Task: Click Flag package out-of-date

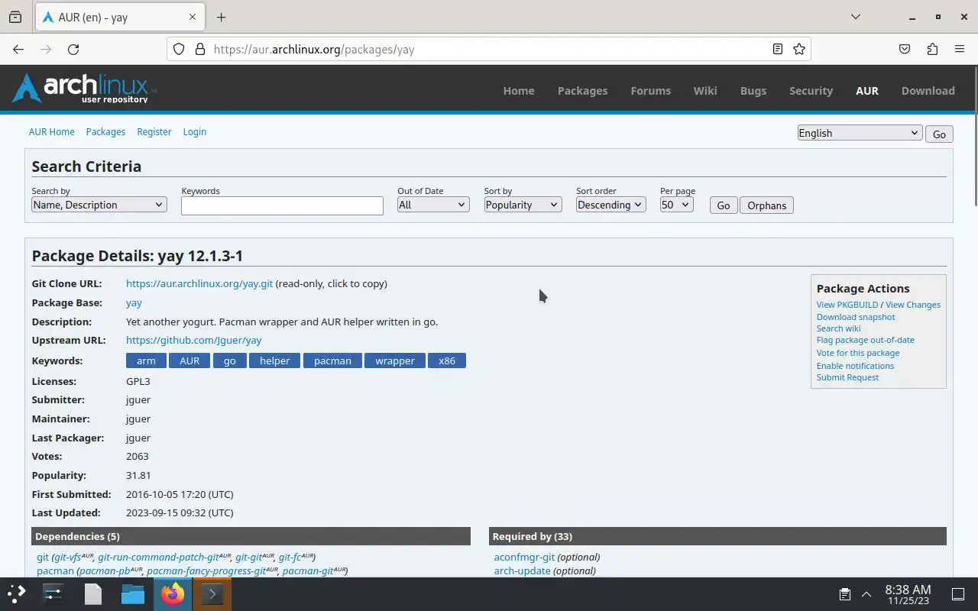Action: (x=866, y=340)
